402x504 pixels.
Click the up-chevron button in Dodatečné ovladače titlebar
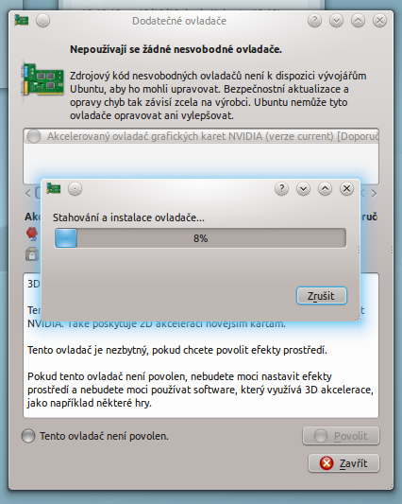pyautogui.click(x=358, y=21)
